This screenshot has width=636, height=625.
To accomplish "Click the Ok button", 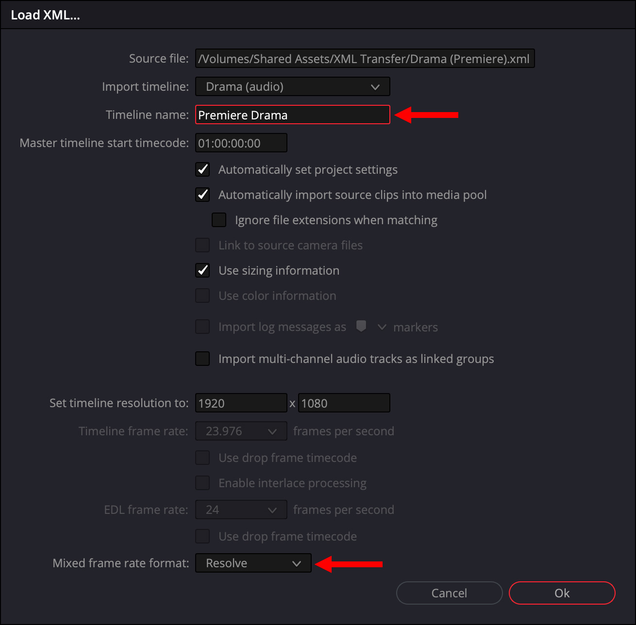I will (562, 593).
